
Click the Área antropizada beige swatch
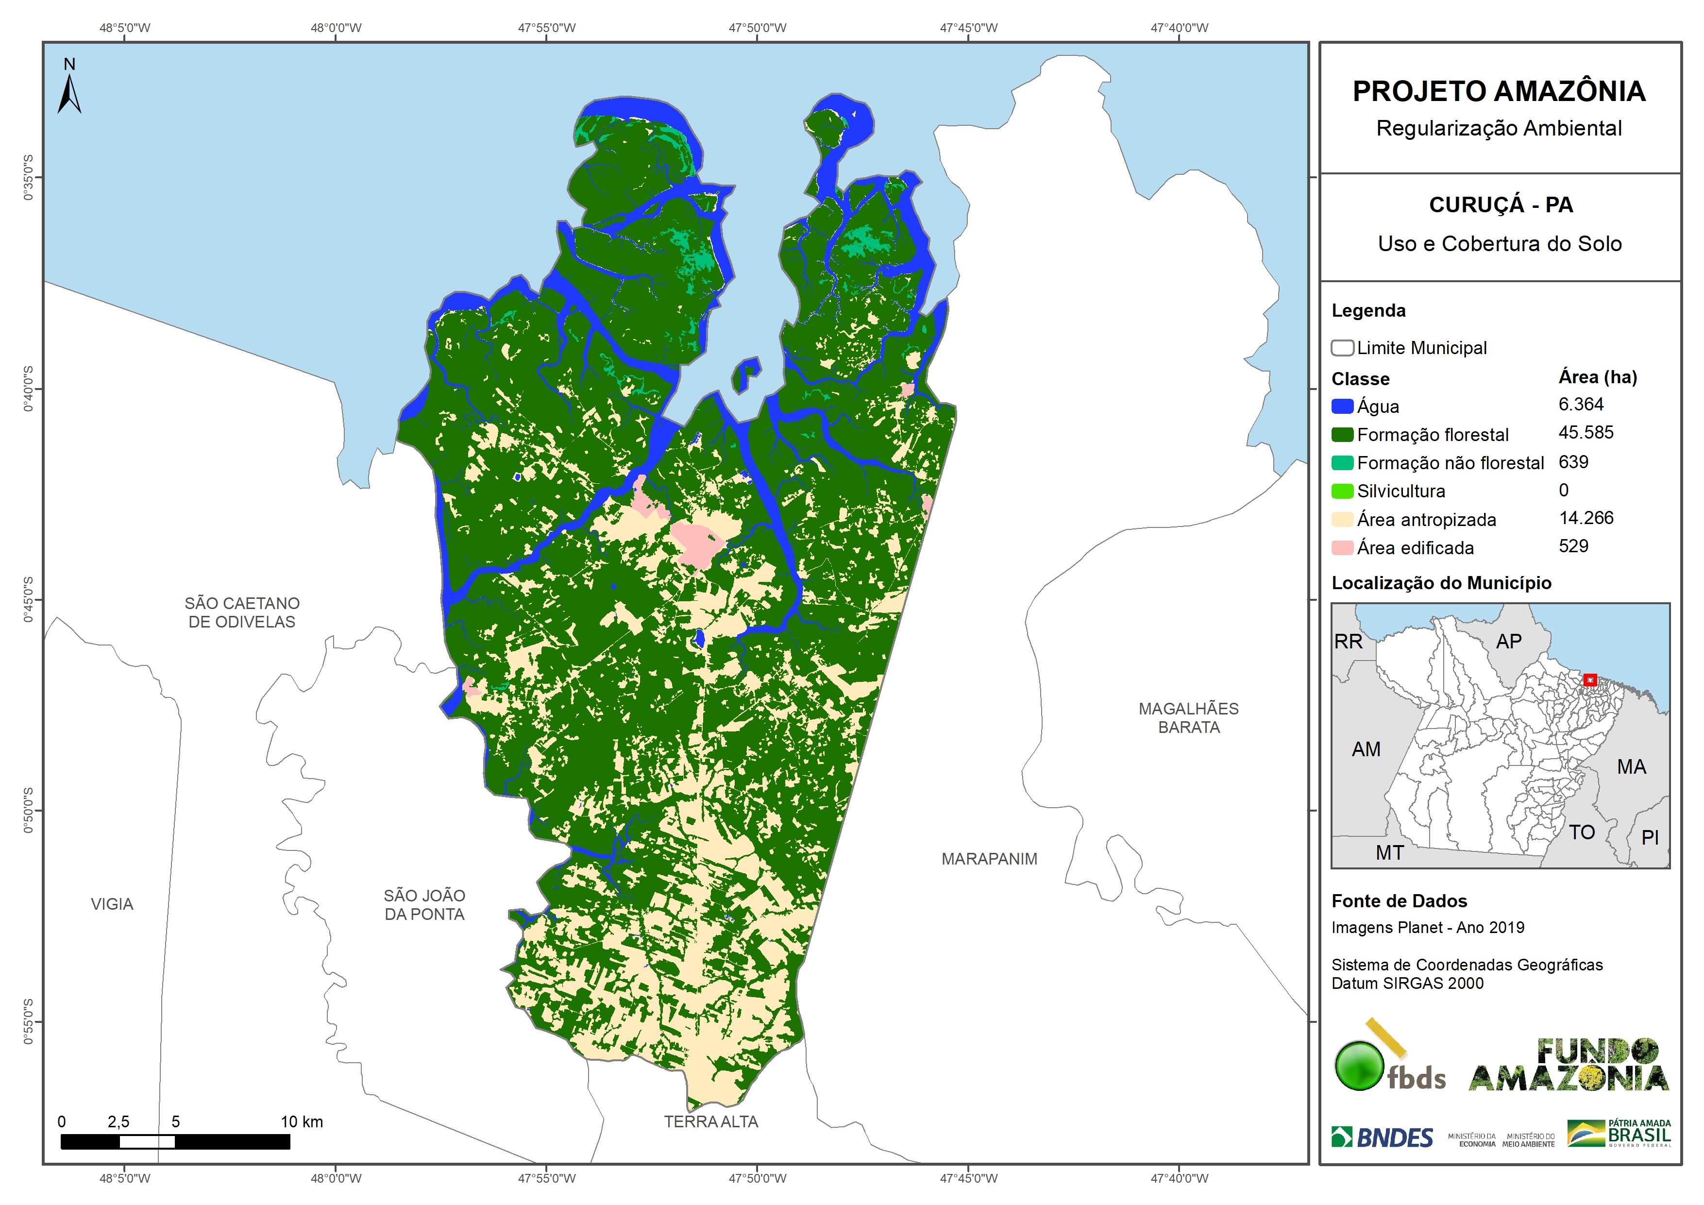pos(1342,520)
